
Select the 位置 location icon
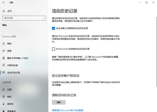4,89
